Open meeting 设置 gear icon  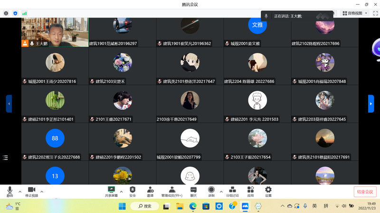(268, 191)
